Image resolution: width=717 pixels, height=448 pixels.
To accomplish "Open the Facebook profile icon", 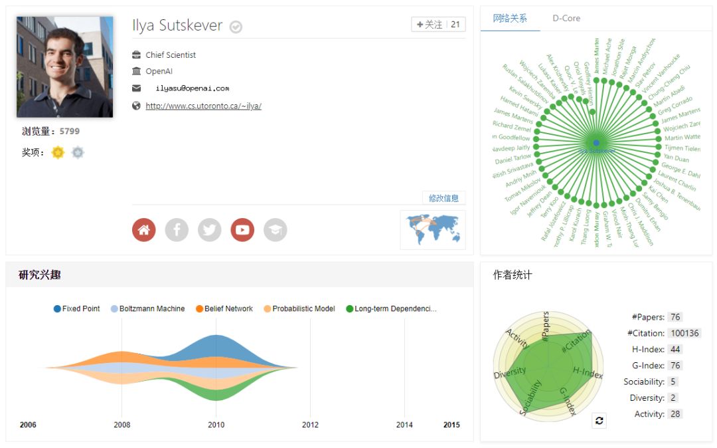I will coord(177,230).
